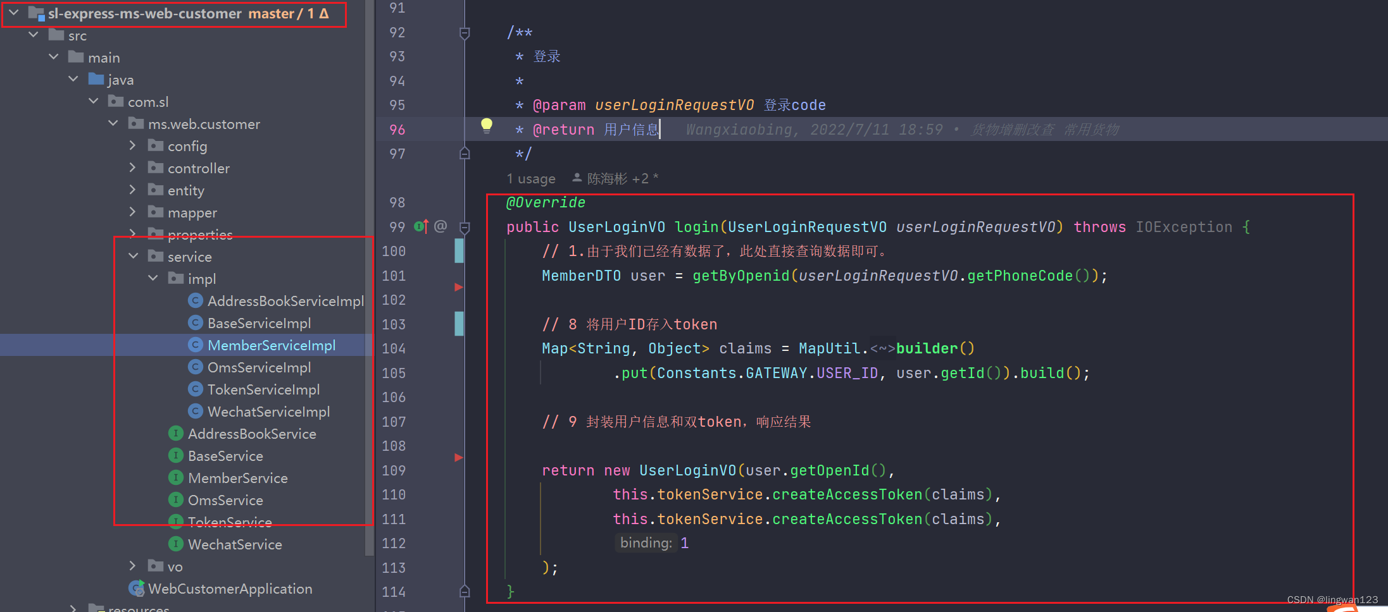Click the config folder icon

(x=155, y=145)
